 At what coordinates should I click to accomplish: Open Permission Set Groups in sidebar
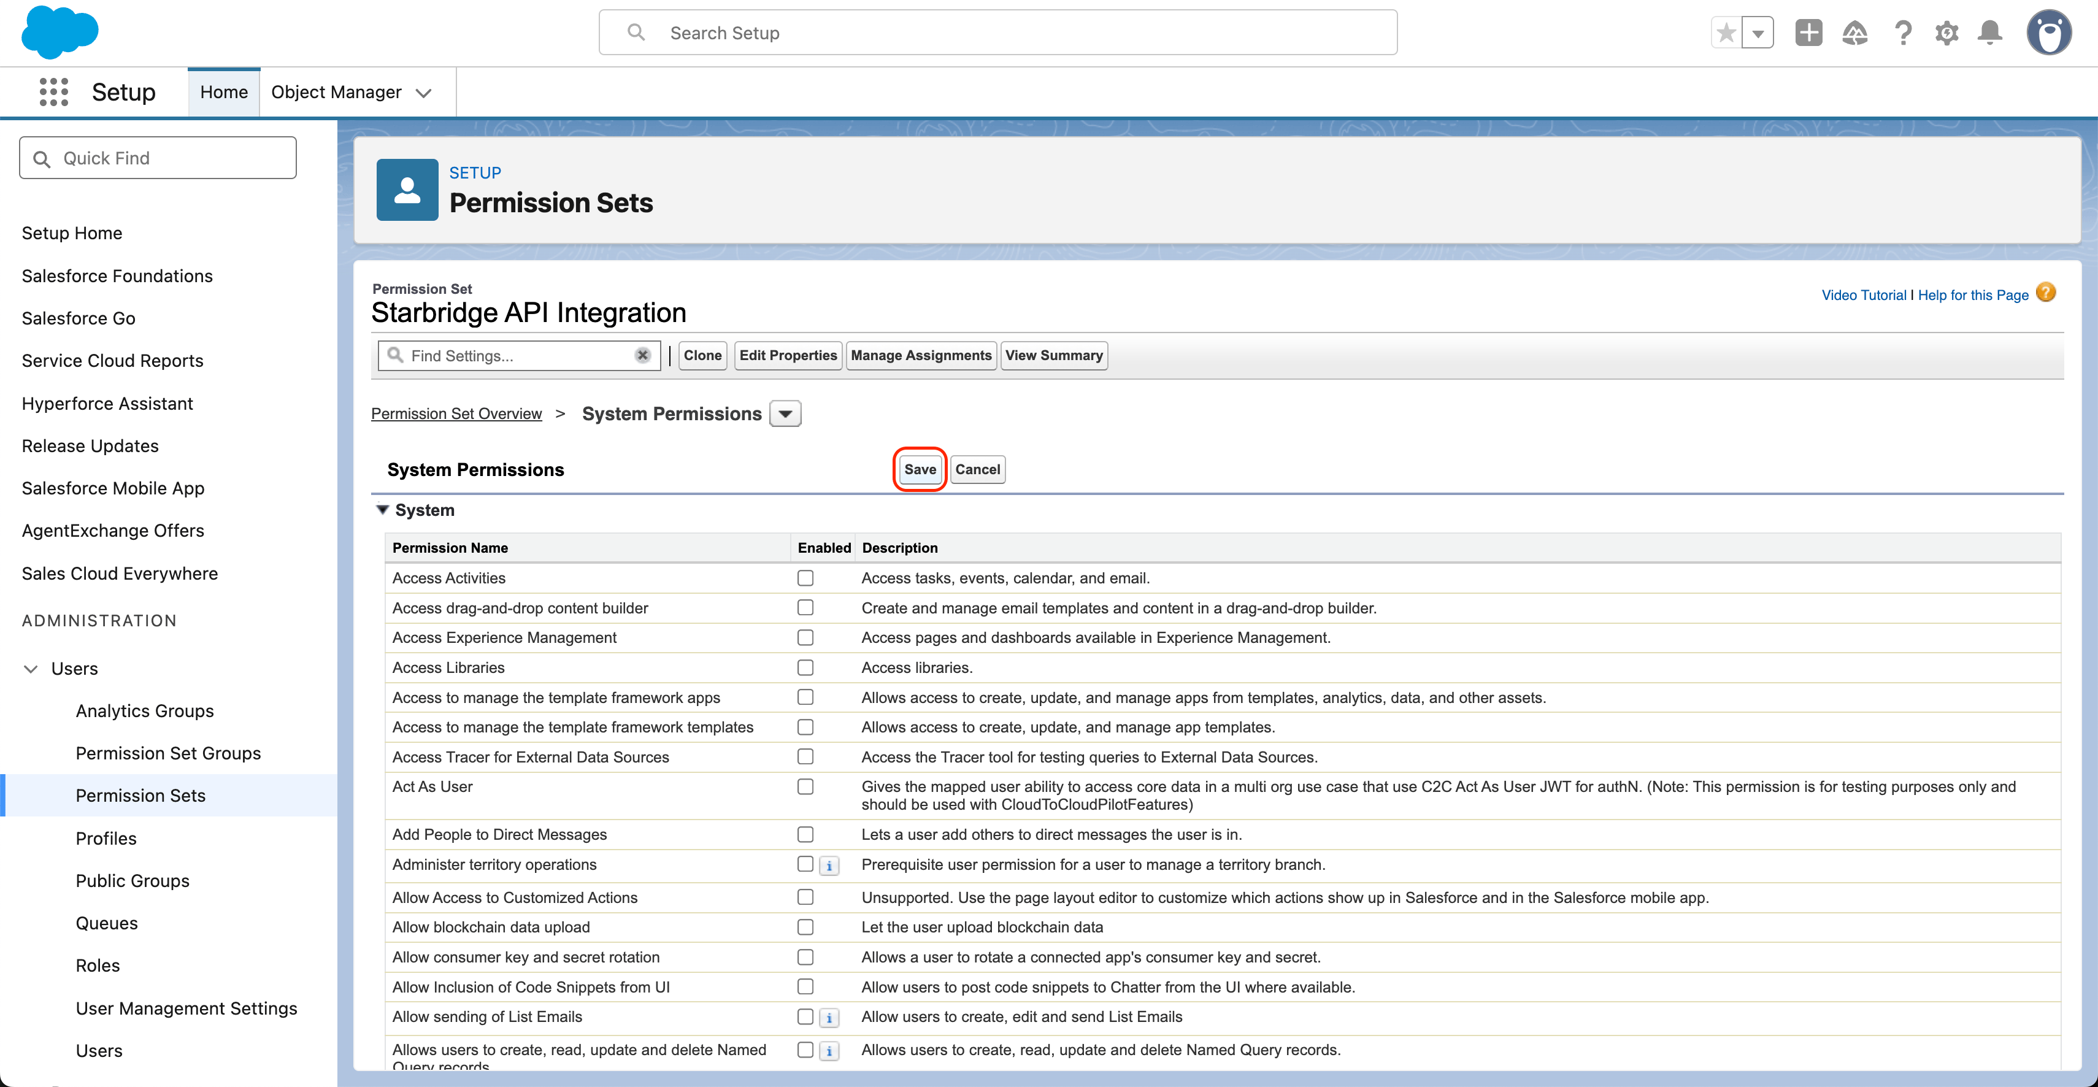coord(169,753)
